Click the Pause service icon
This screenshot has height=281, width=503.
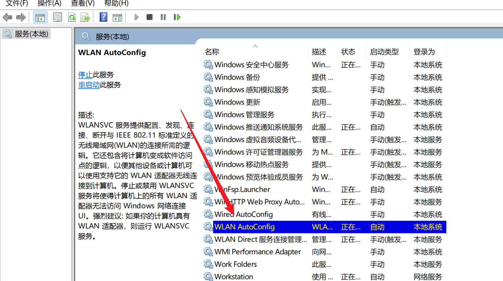pyautogui.click(x=163, y=17)
